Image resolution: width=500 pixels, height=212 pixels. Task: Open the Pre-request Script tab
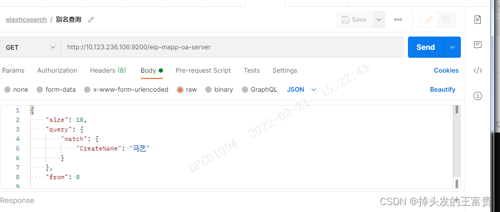(203, 70)
